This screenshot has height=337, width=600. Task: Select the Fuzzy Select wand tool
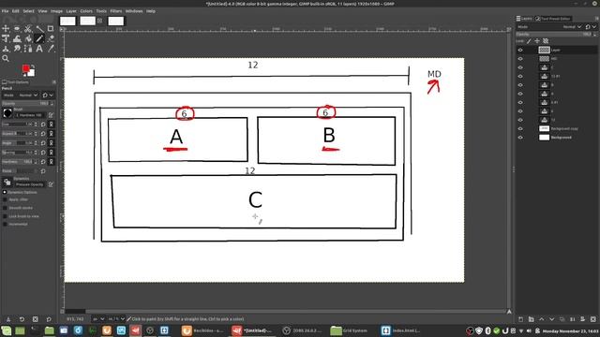39,29
